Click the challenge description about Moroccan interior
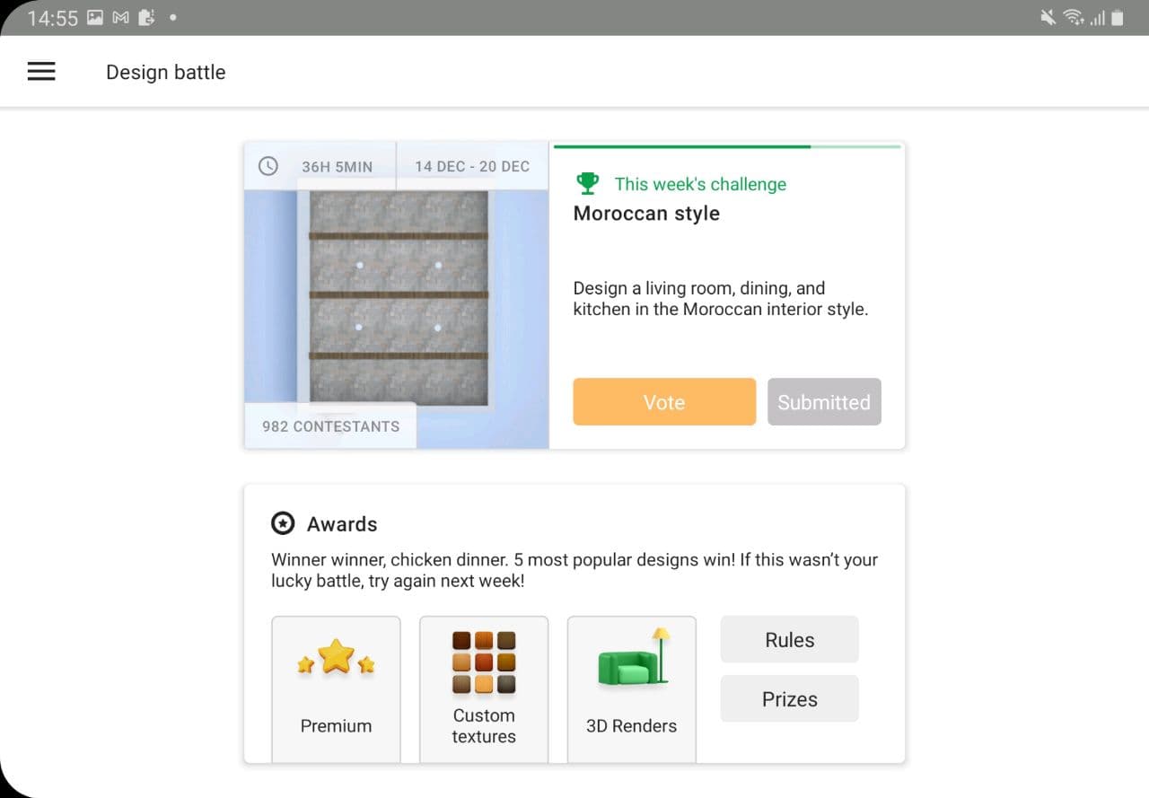Image resolution: width=1149 pixels, height=798 pixels. [x=721, y=298]
